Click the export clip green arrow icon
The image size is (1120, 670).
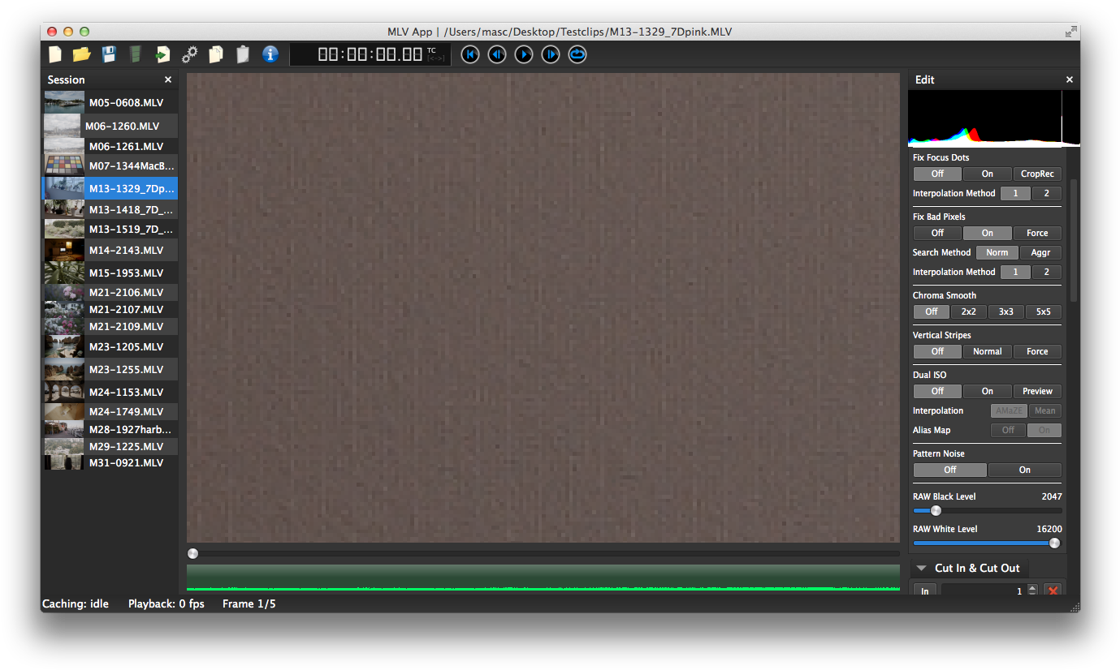coord(162,54)
